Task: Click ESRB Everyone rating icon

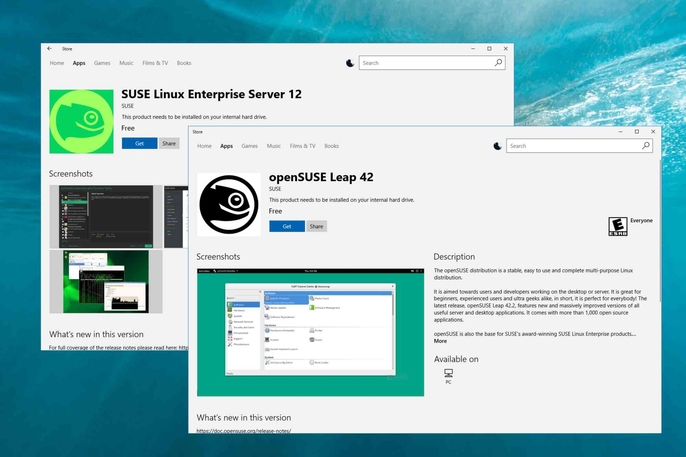Action: [618, 227]
